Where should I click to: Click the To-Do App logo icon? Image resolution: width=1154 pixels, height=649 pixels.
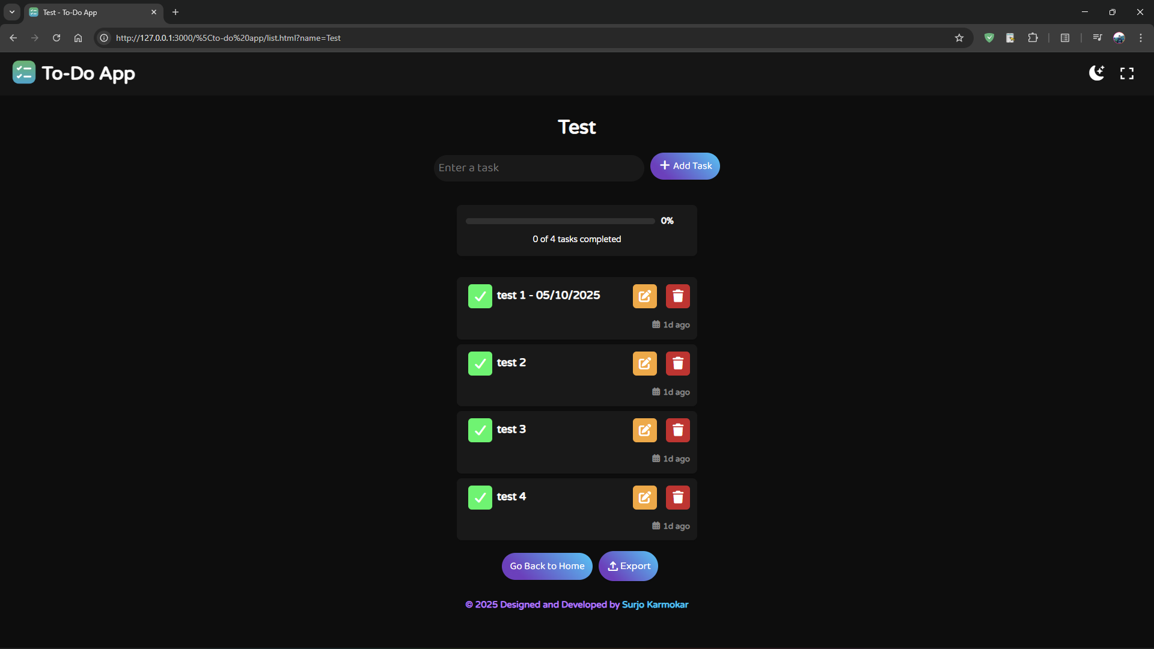24,73
